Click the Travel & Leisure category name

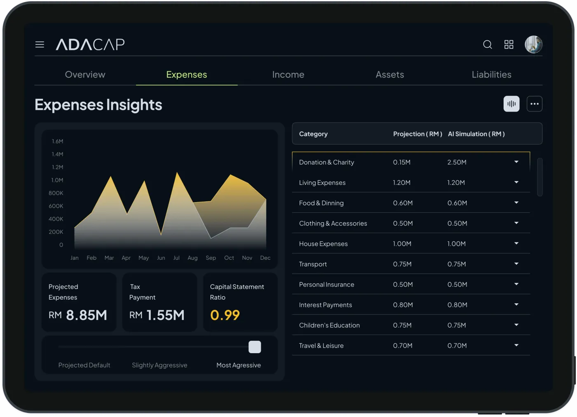pos(321,346)
